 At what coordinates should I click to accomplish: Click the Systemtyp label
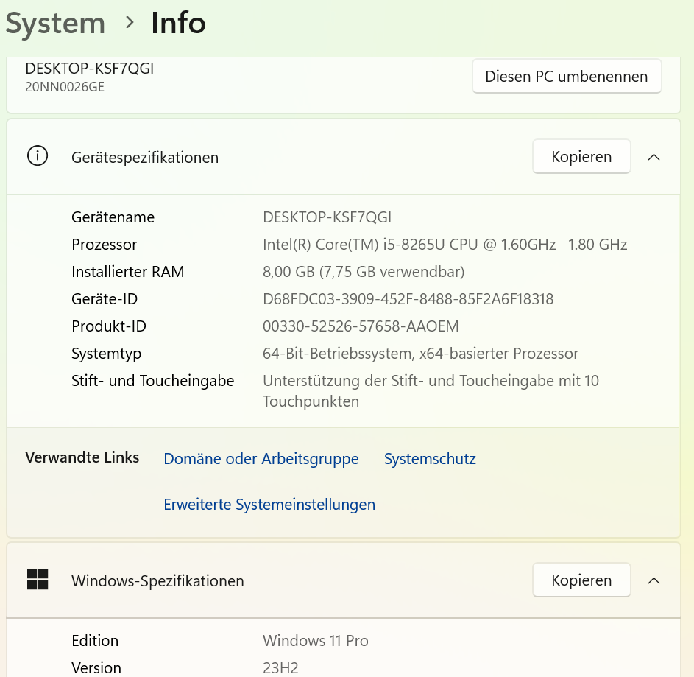[x=106, y=354]
